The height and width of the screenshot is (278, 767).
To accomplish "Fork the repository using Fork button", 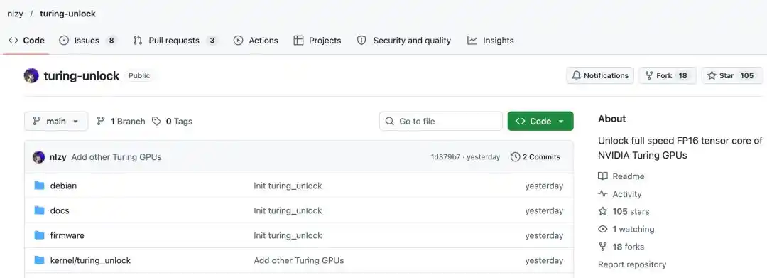I will pos(668,75).
